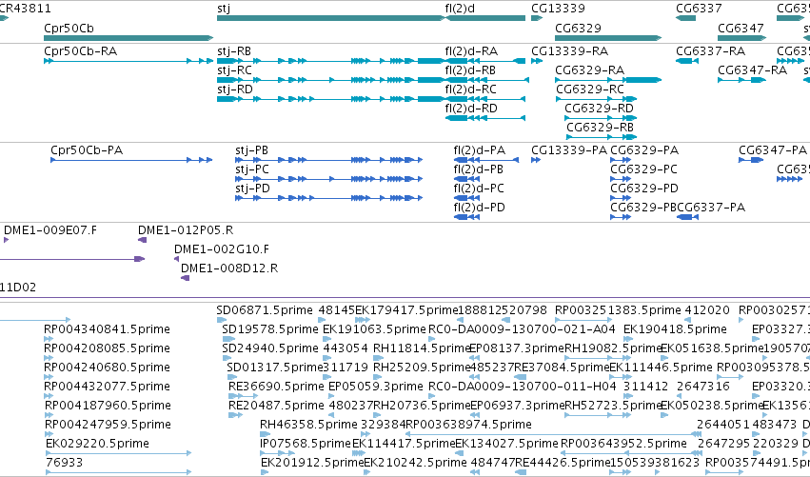Open EST RP004247959.5prime
This screenshot has width=810, height=477.
click(108, 425)
